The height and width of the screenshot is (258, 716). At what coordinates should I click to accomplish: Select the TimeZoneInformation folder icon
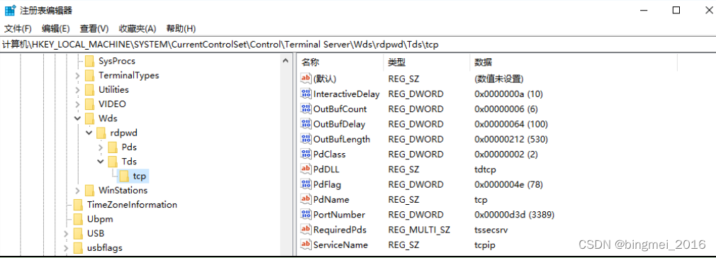pos(79,205)
